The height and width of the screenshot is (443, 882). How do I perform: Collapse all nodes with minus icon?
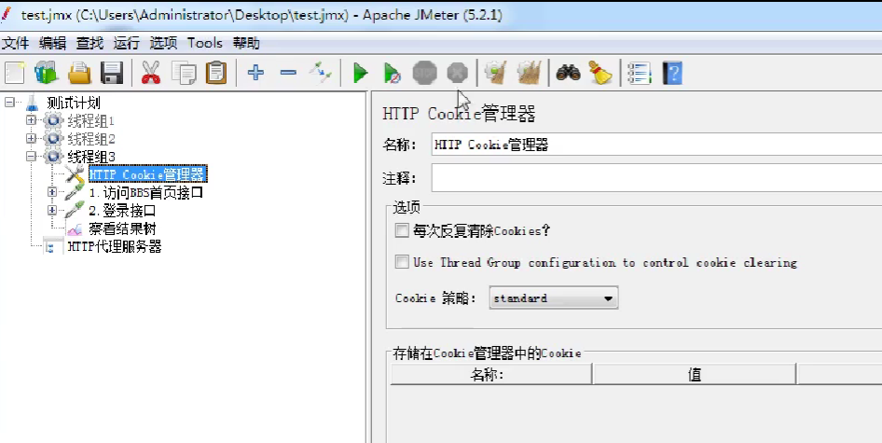(x=288, y=73)
